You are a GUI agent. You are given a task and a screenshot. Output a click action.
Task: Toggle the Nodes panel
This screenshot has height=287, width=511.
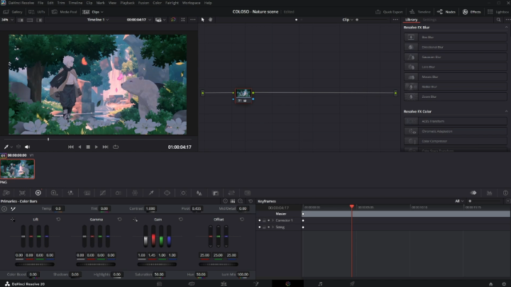coord(446,12)
